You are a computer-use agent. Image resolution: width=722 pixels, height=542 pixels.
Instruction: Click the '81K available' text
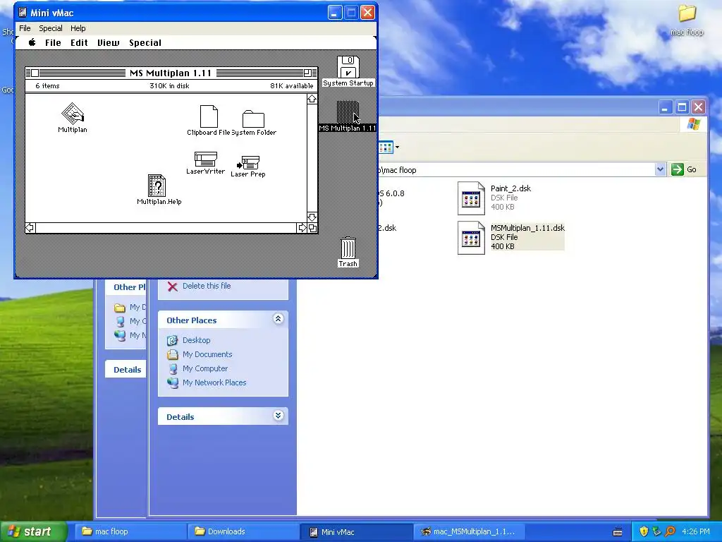tap(291, 85)
